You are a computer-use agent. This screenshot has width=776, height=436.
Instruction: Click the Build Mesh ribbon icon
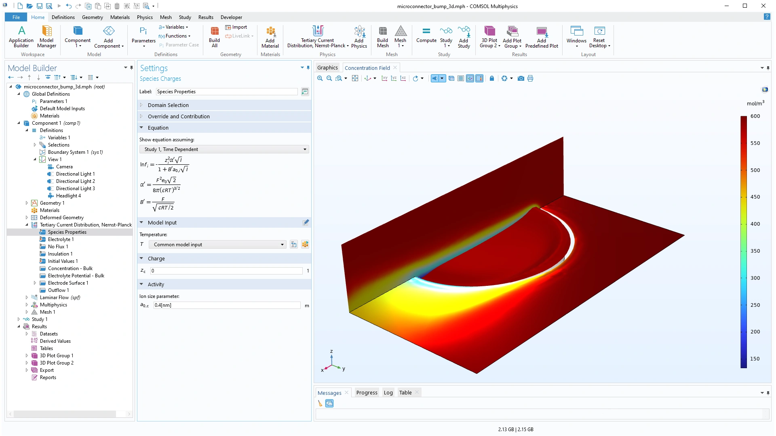(382, 37)
